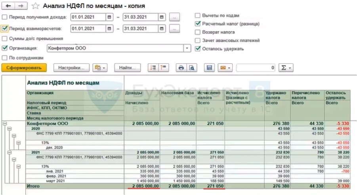Click the settlement period end date field
This screenshot has height=195, width=357.
(x=141, y=28)
